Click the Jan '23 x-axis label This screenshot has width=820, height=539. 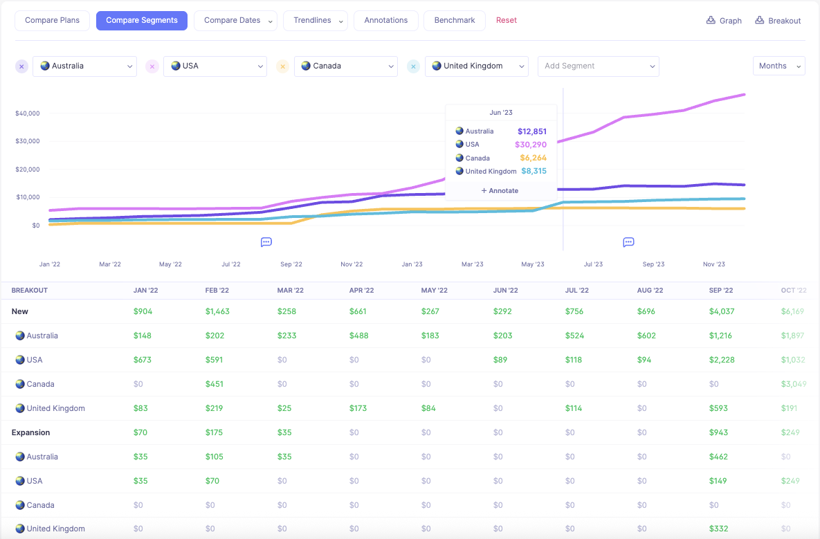(412, 264)
